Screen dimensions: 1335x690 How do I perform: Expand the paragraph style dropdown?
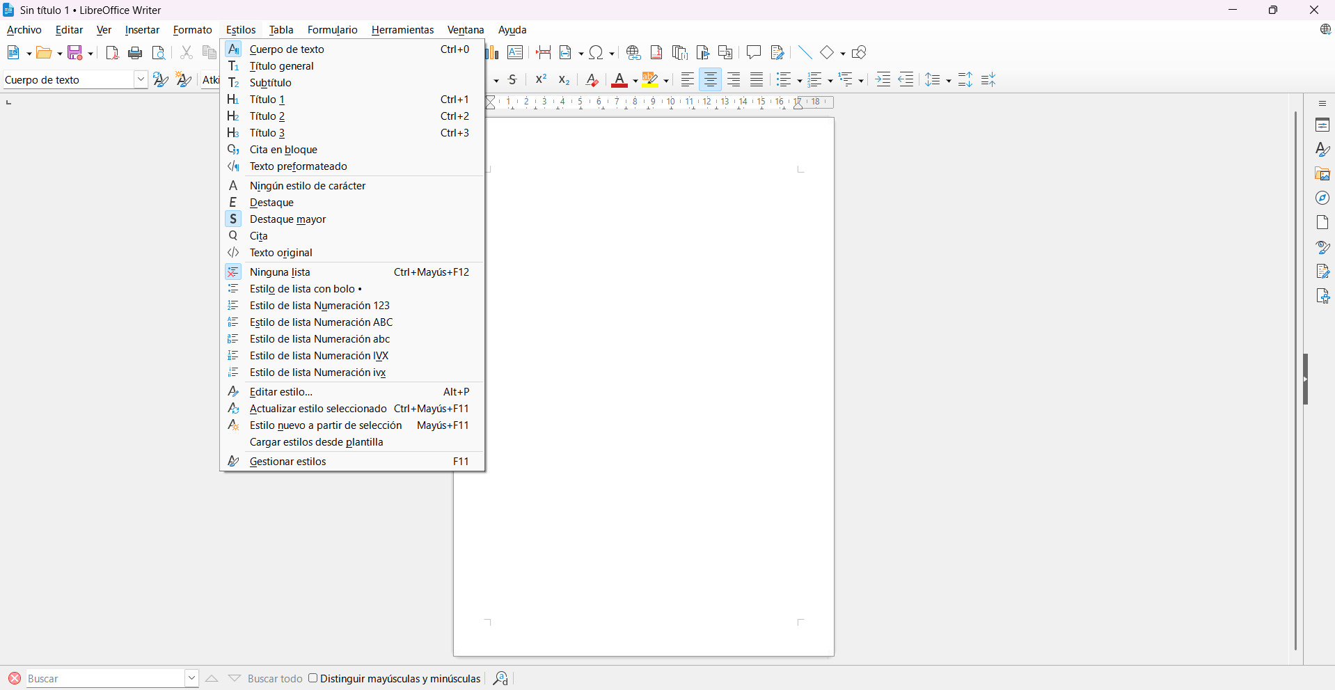click(141, 80)
